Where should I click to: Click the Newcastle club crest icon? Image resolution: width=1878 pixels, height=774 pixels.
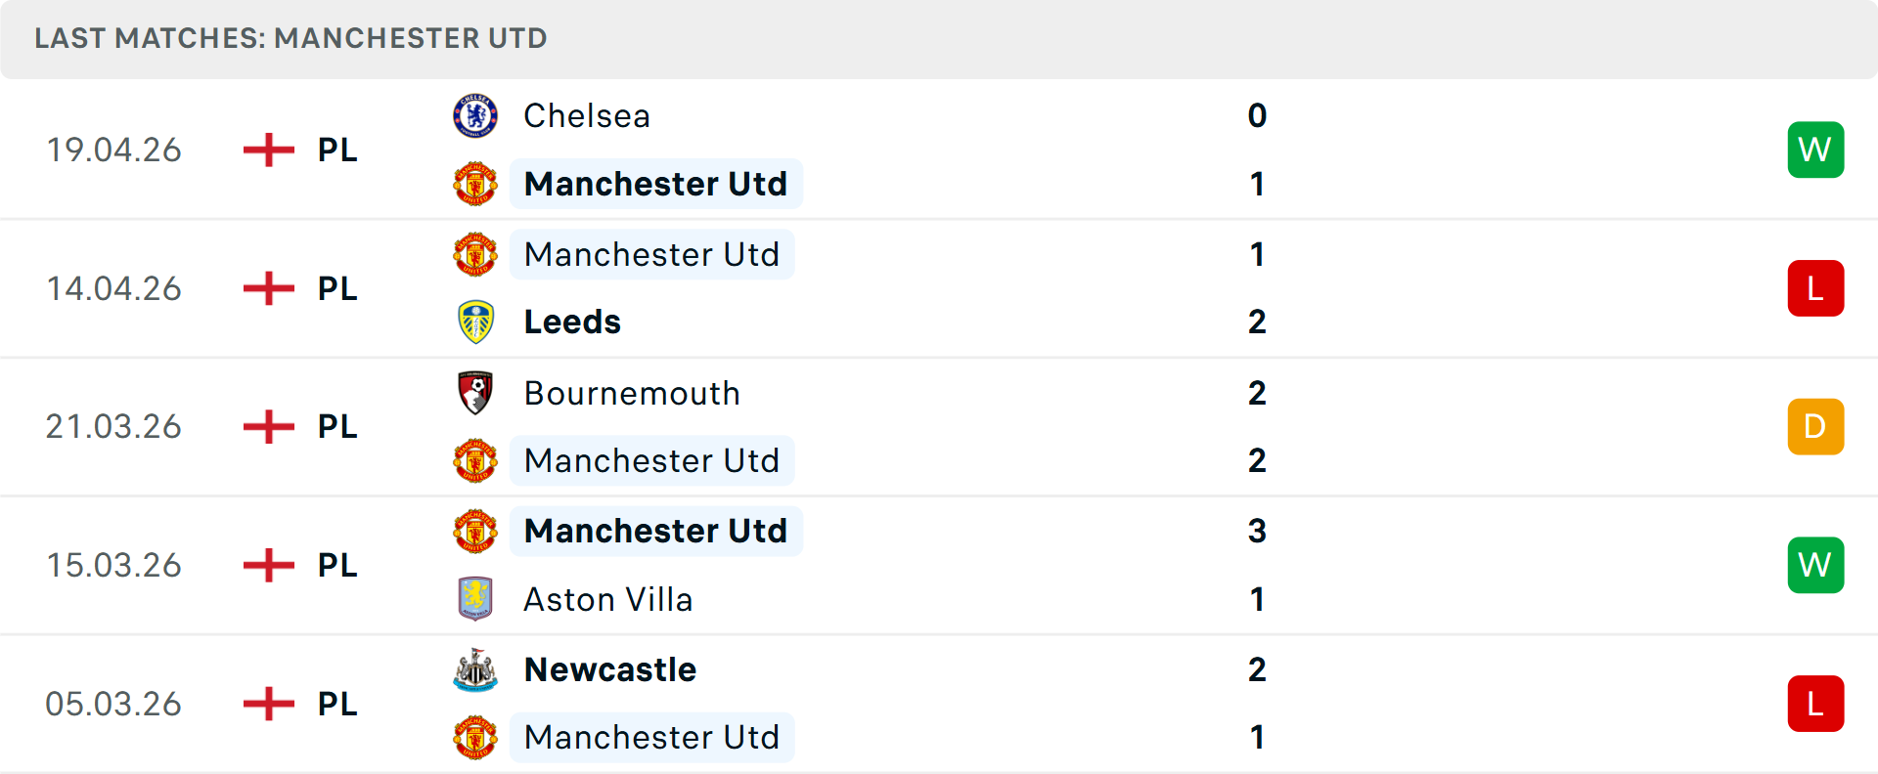(475, 669)
